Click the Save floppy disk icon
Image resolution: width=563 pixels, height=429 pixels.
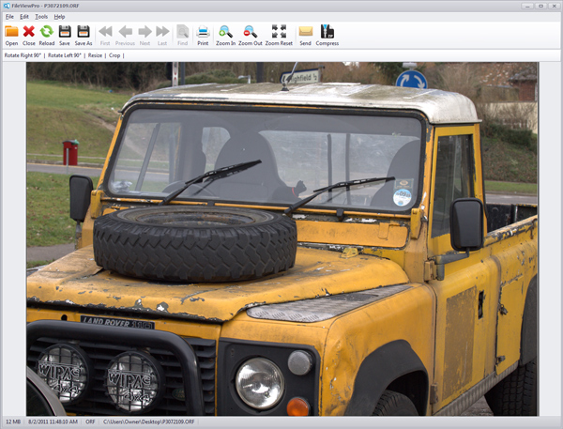coord(65,32)
